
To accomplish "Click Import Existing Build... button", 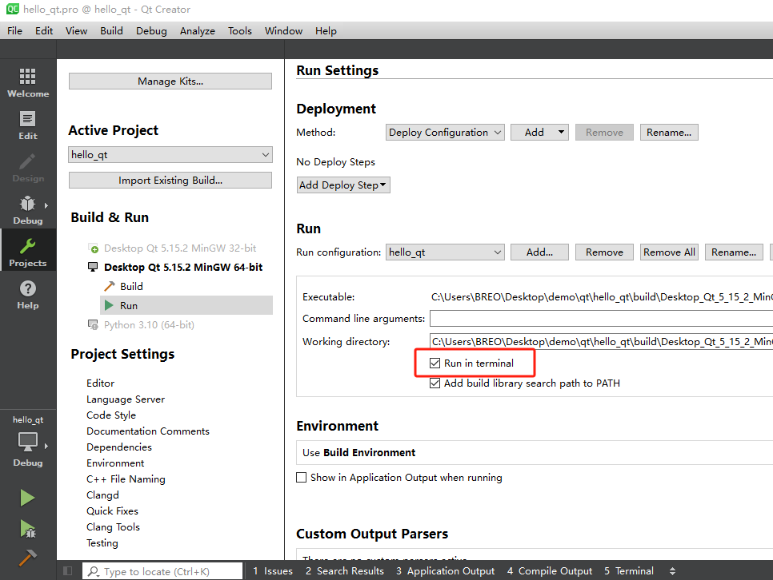I will (170, 181).
